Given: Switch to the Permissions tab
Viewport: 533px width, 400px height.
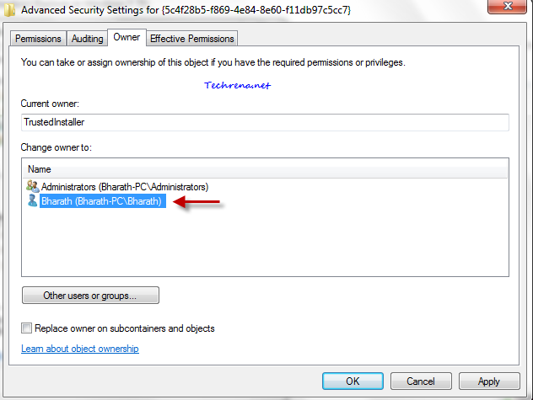Looking at the screenshot, I should pyautogui.click(x=38, y=39).
